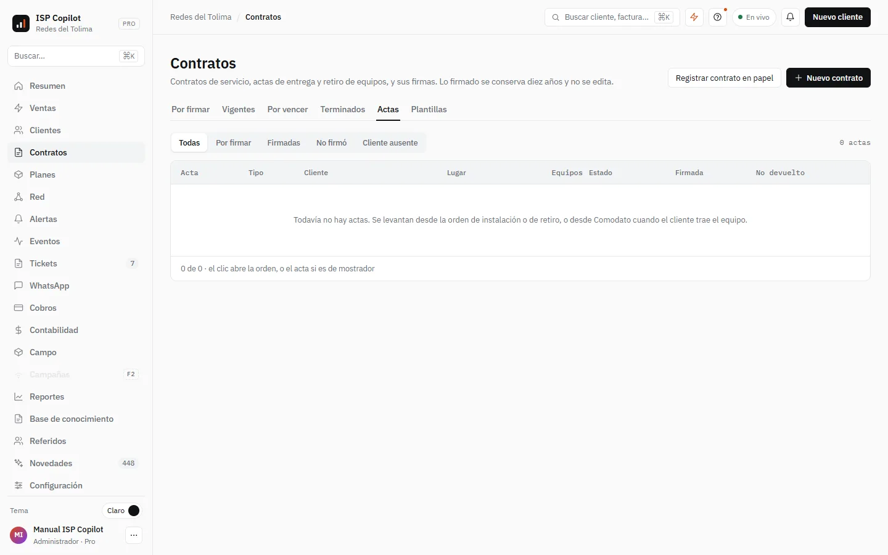The height and width of the screenshot is (555, 888).
Task: Open the notifications bell icon
Action: point(790,17)
